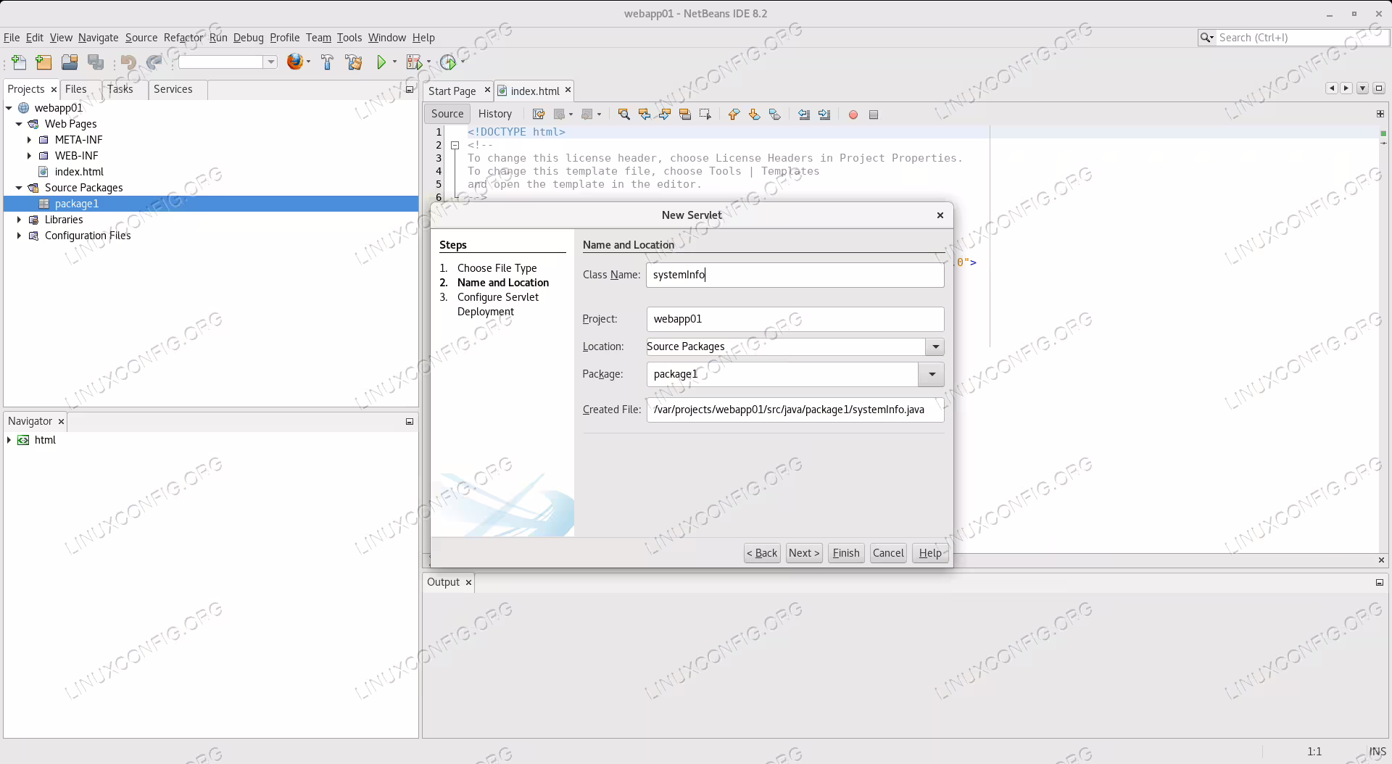Image resolution: width=1392 pixels, height=764 pixels.
Task: Toggle Highlight Search icon in editor toolbar
Action: pyautogui.click(x=684, y=115)
